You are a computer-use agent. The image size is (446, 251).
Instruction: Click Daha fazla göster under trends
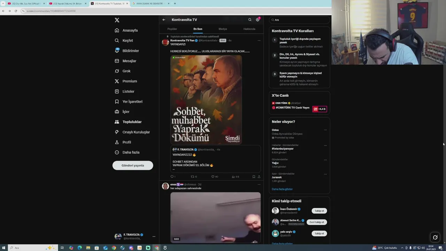pos(282,189)
